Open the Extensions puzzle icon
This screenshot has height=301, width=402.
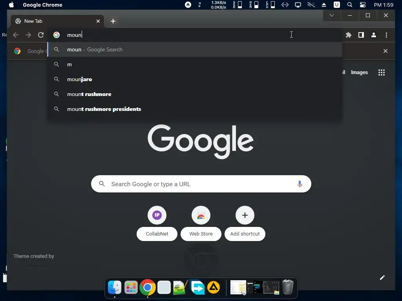pos(349,35)
